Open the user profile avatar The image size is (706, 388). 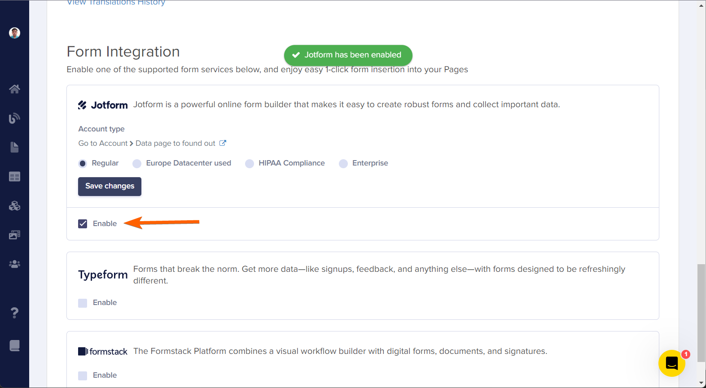(14, 33)
